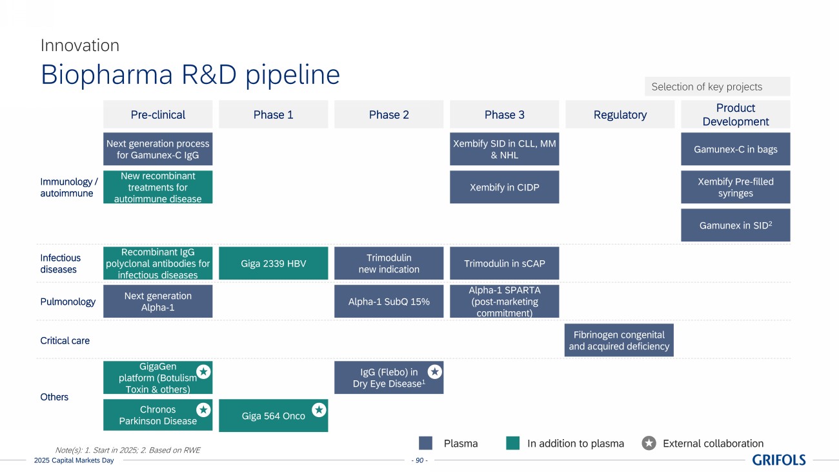The width and height of the screenshot is (839, 472).
Task: Click the 'In addition to plasma' legend label
Action: [576, 444]
